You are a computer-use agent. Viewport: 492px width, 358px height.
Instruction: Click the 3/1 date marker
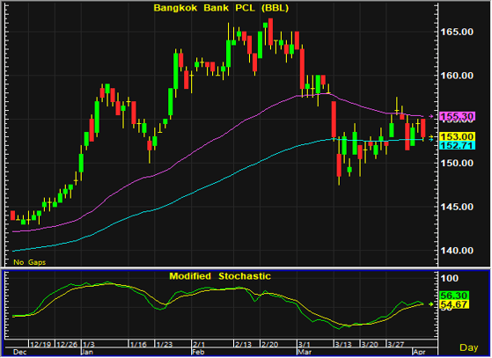pos(304,344)
